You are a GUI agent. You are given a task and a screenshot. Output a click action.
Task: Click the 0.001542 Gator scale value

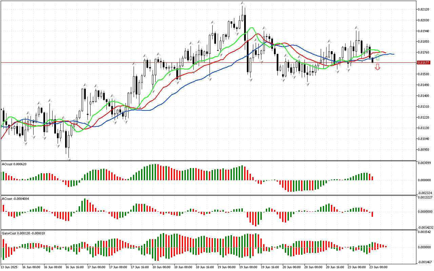pyautogui.click(x=425, y=232)
